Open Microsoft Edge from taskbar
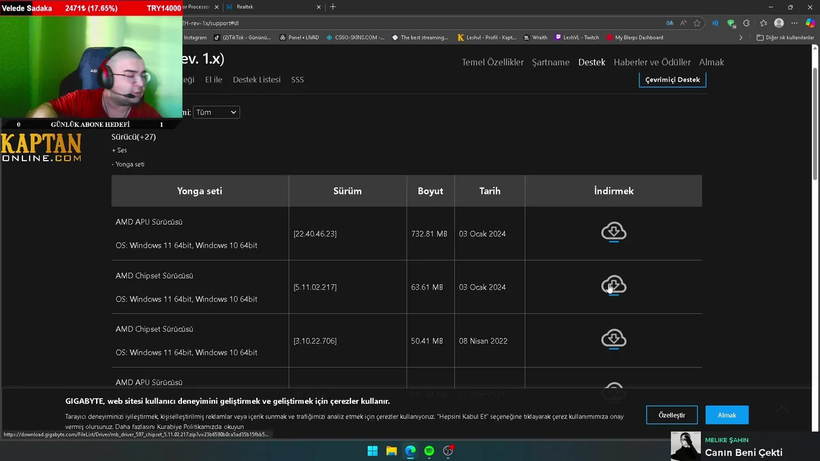Image resolution: width=820 pixels, height=461 pixels. pos(410,451)
